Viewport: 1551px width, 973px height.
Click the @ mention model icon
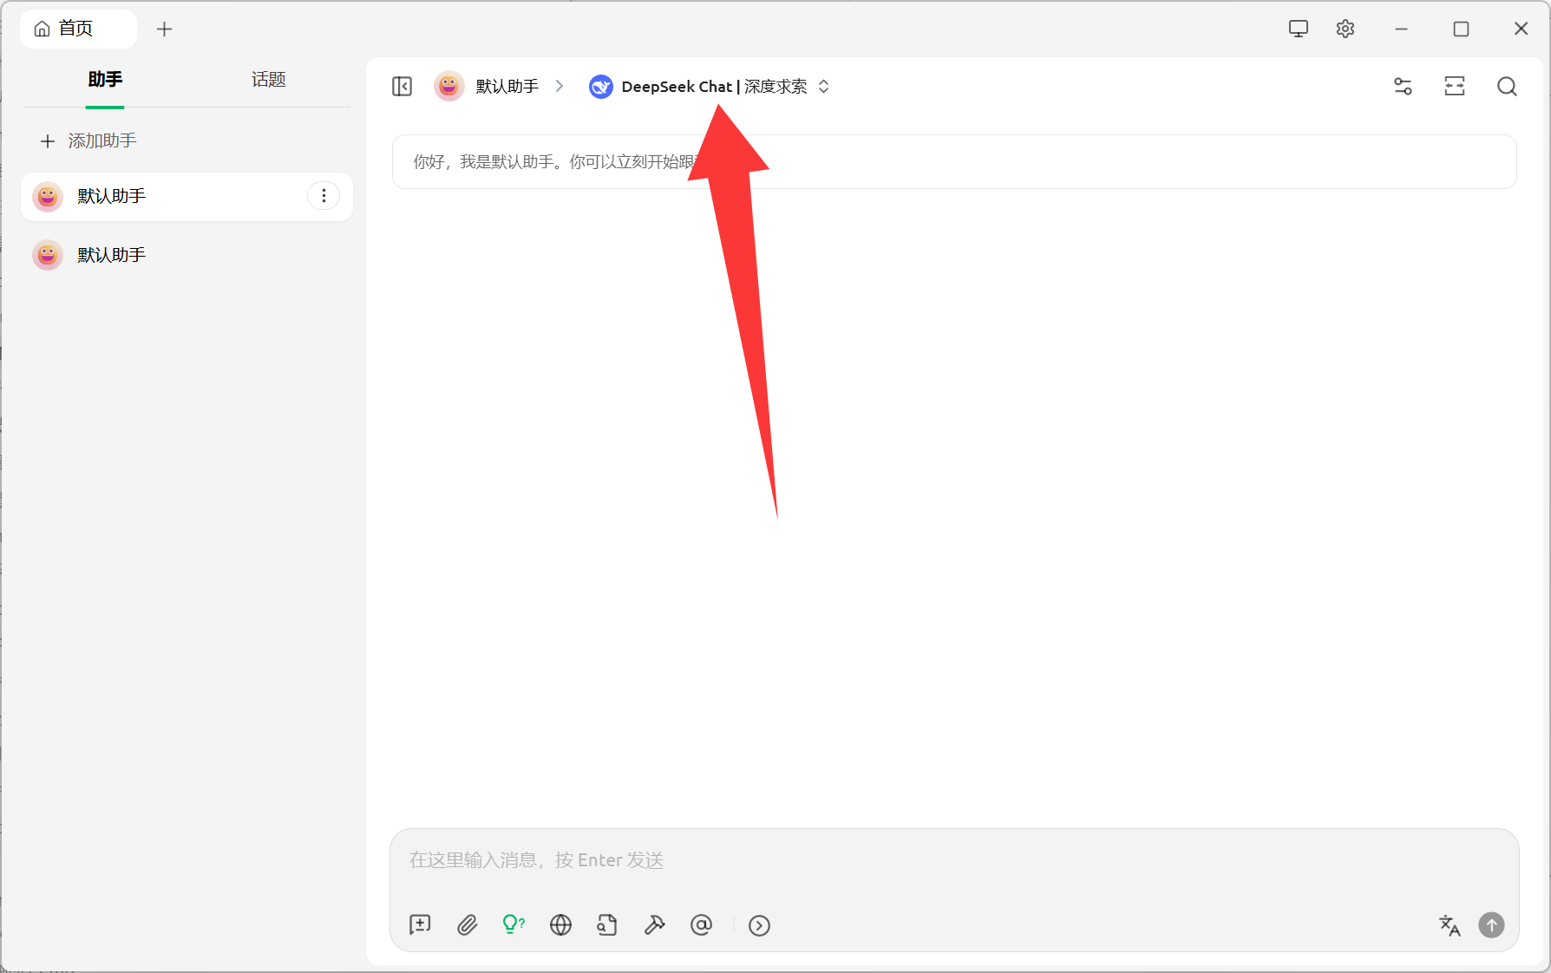click(x=701, y=925)
